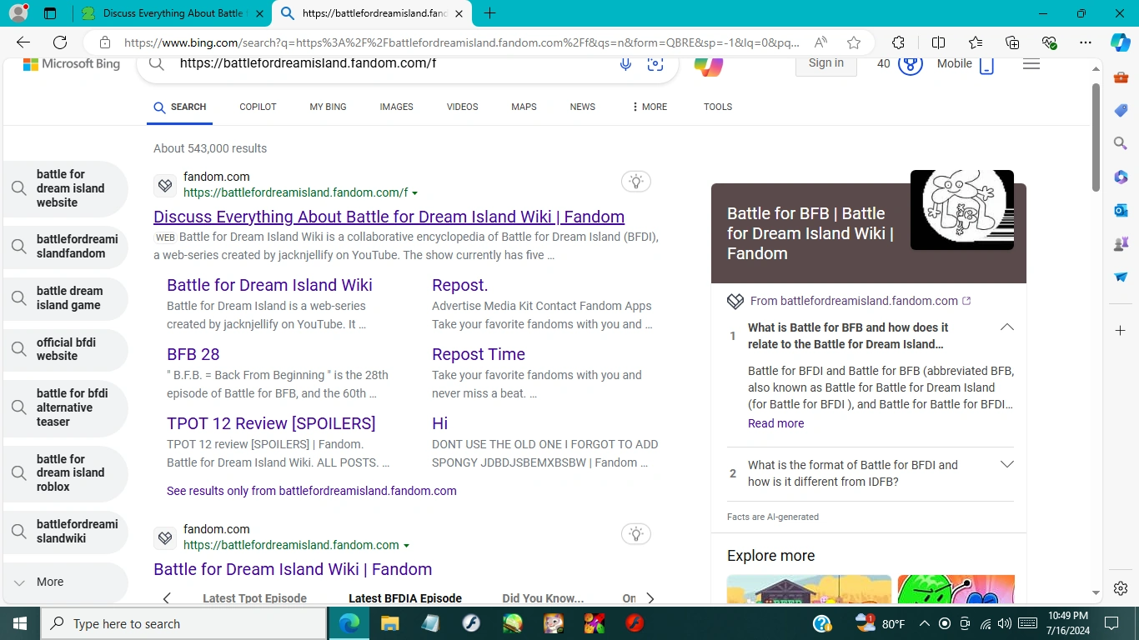Open Bing hamburger settings menu
The width and height of the screenshot is (1139, 640).
1031,64
